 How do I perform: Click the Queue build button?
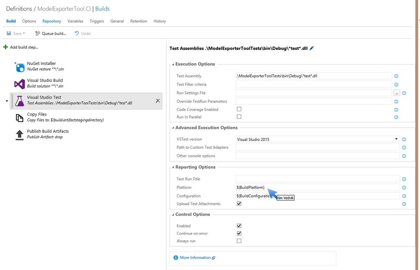[x=50, y=34]
